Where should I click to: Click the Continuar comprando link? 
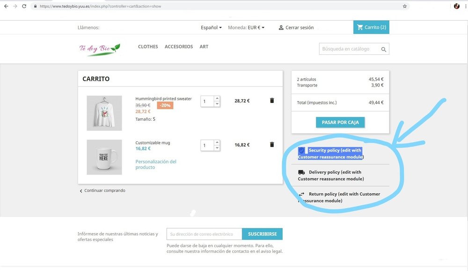104,190
